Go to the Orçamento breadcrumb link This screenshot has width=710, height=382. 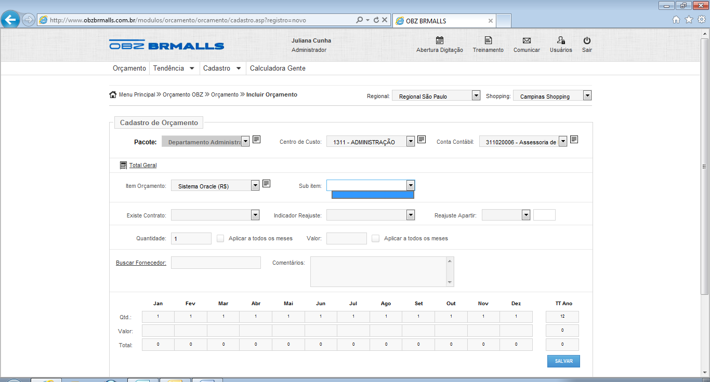coord(225,94)
